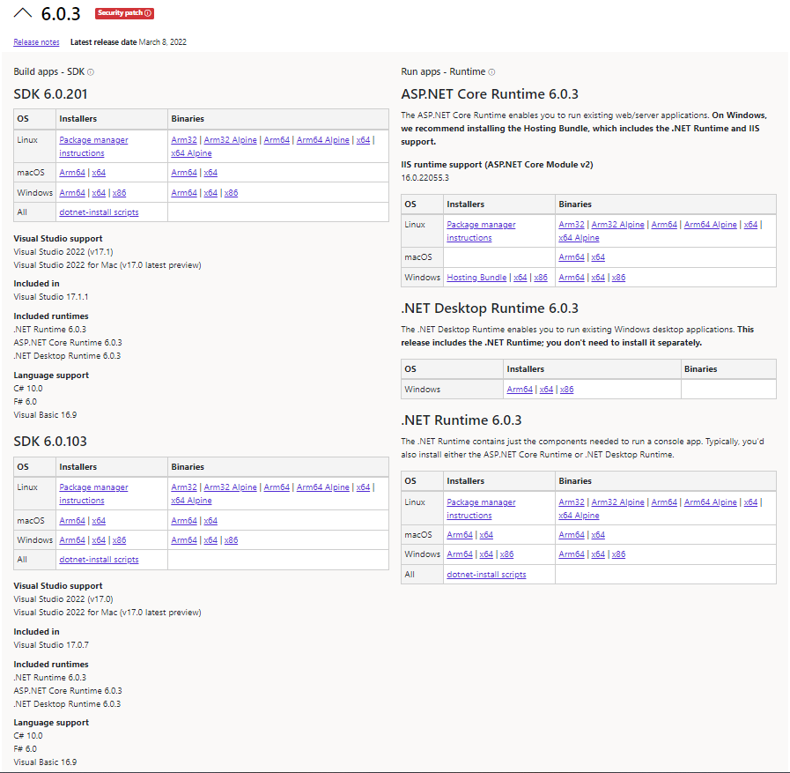The image size is (790, 773).
Task: Download SDK 6.0.103 Windows x86 installer
Action: click(120, 540)
